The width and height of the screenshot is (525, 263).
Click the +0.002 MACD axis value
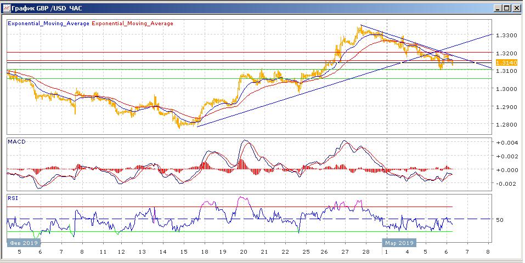(x=506, y=156)
